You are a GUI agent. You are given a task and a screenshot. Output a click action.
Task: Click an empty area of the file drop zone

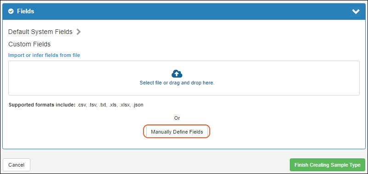click(x=70, y=78)
